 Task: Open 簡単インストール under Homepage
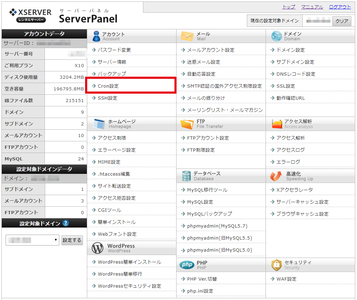pyautogui.click(x=117, y=222)
